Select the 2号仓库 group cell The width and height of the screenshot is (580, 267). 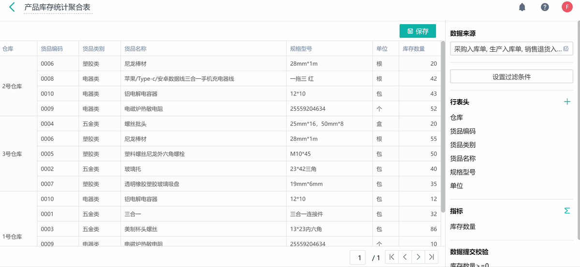tap(18, 86)
